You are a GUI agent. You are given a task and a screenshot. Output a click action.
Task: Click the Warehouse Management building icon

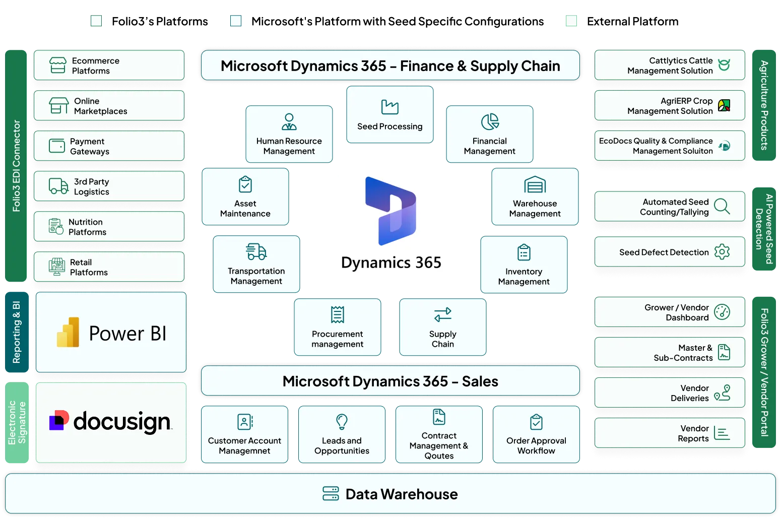pyautogui.click(x=535, y=185)
